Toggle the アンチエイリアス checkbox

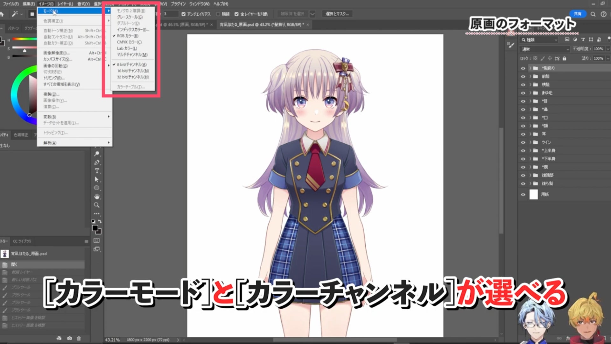[x=184, y=14]
